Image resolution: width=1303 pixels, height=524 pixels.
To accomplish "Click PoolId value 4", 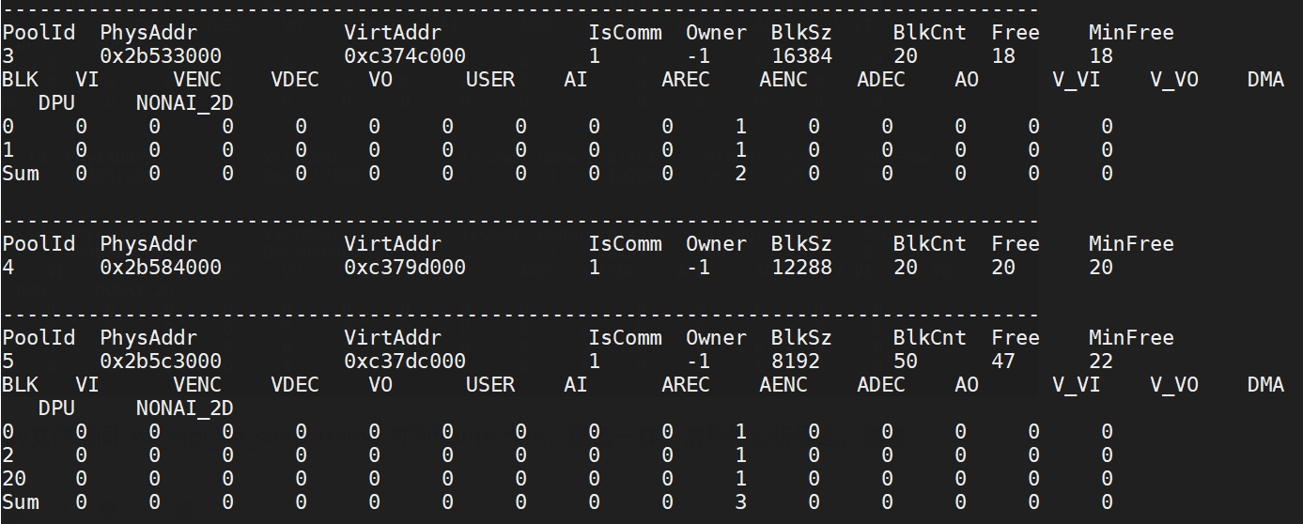I will (x=8, y=268).
